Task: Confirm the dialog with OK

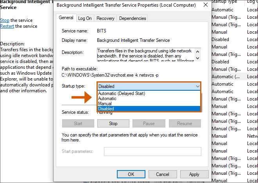Action: pyautogui.click(x=131, y=174)
